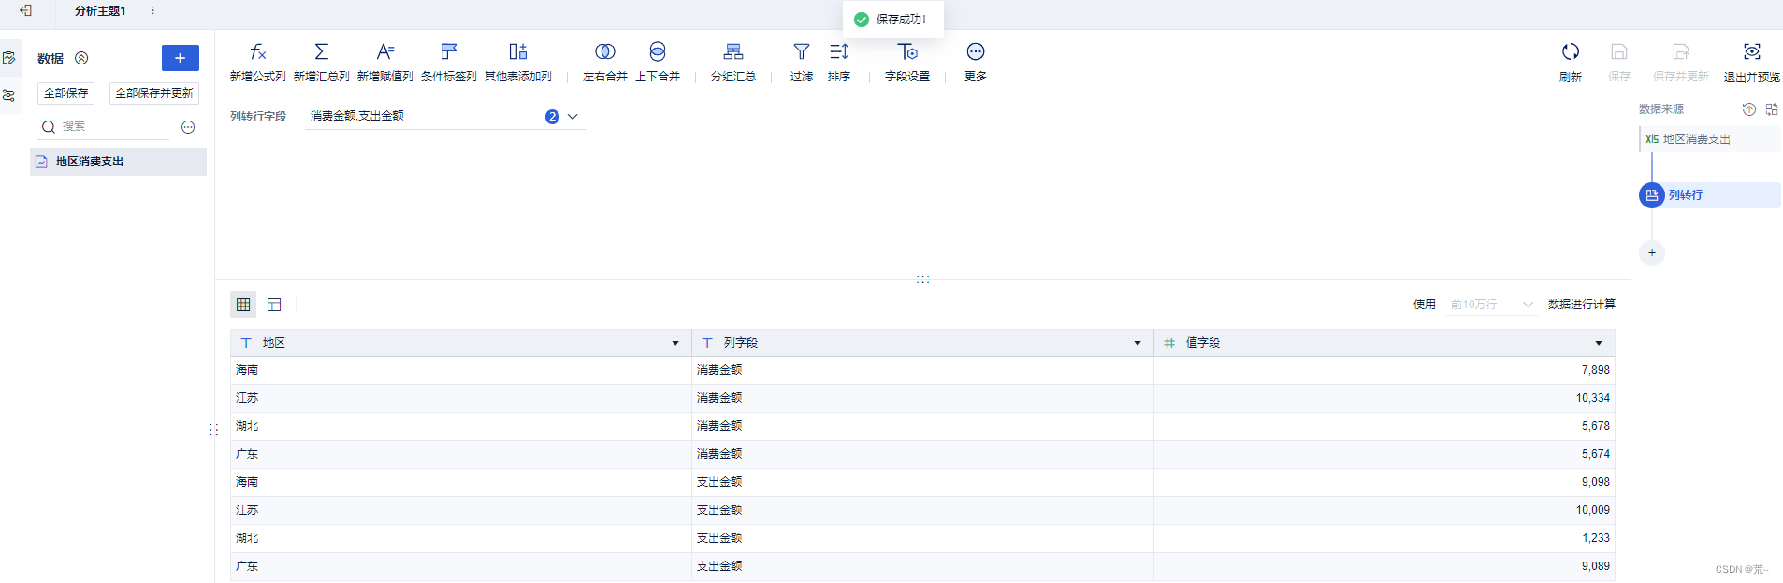Screen dimensions: 1783x583
Task: Click the value 5,678 cell
Action: pos(1384,426)
